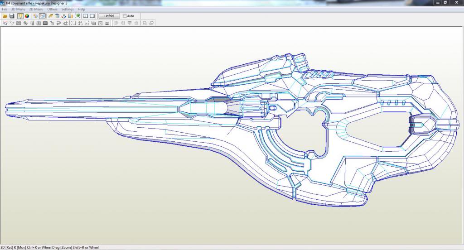Toggle the light bulb lighting button
Image resolution: width=464 pixels, height=250 pixels.
(20, 16)
